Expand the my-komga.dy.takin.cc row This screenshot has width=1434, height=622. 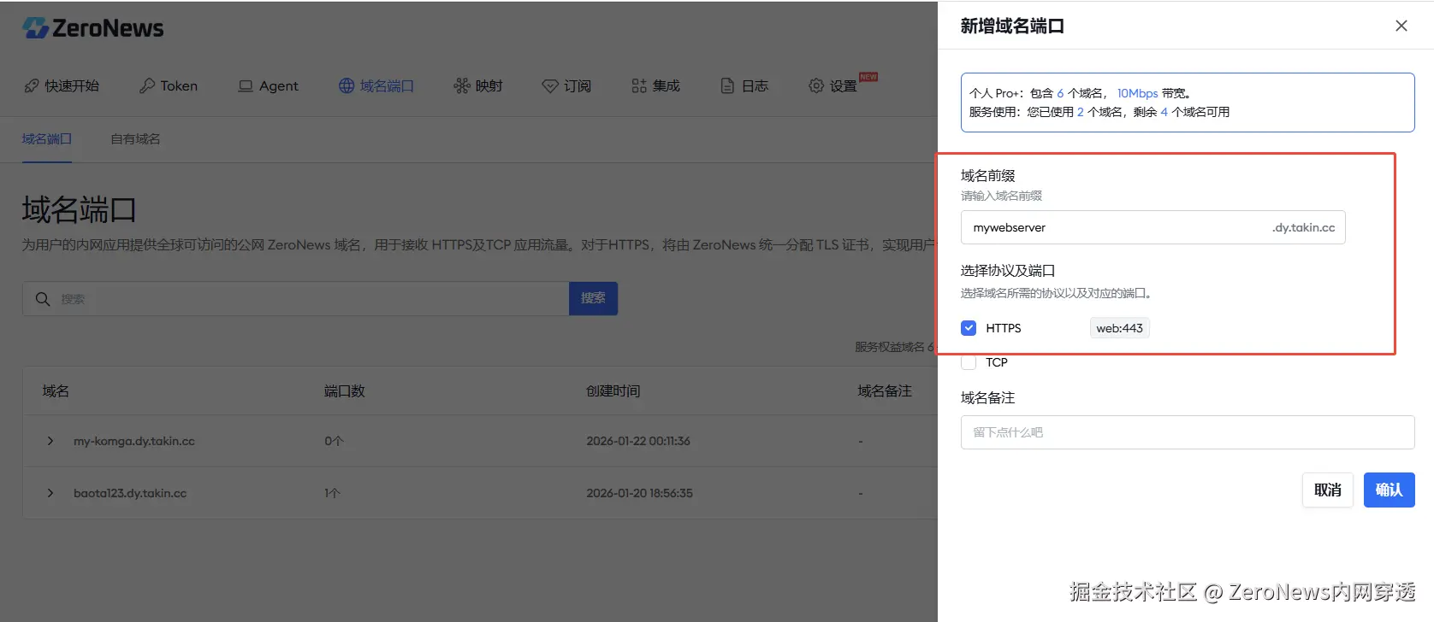(x=50, y=441)
